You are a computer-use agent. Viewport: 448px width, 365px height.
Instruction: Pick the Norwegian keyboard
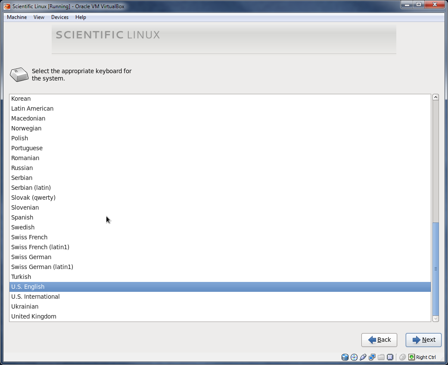click(x=220, y=128)
